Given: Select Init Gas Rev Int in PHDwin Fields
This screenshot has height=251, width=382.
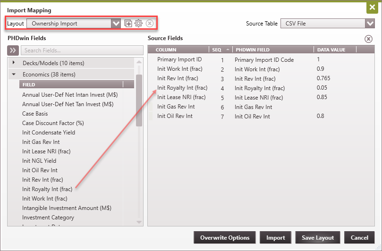Looking at the screenshot, I should click(x=41, y=142).
